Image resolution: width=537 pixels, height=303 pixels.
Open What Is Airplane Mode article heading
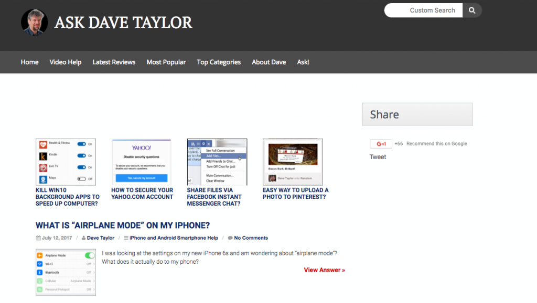tap(123, 226)
